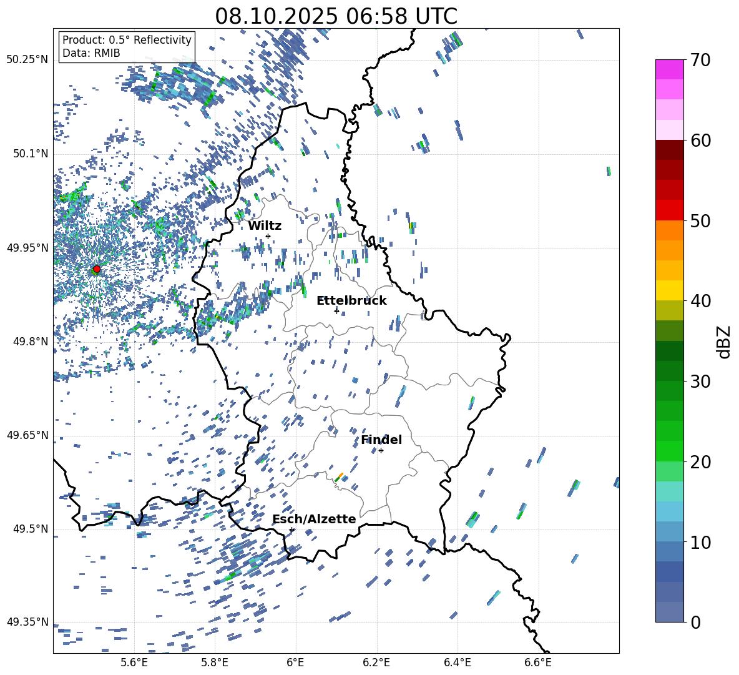Click the Findel station label
739x675 pixels.
pyautogui.click(x=381, y=440)
